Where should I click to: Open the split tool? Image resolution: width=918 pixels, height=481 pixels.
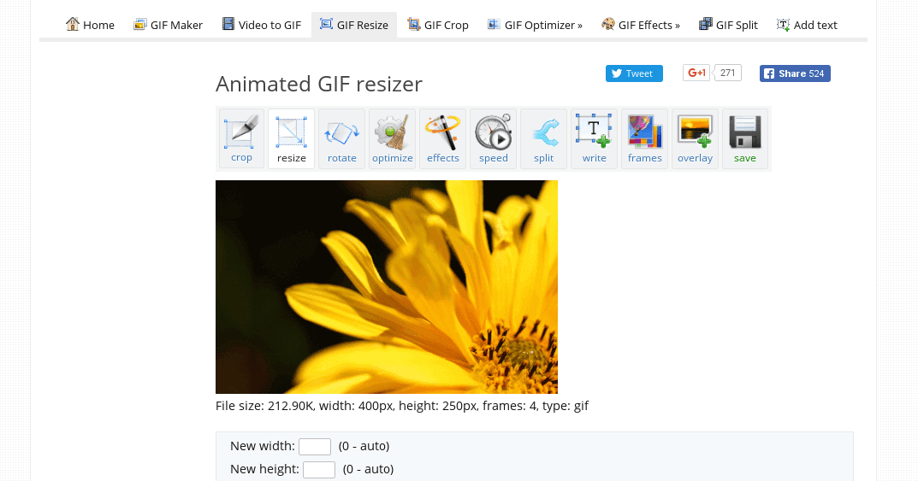pos(543,138)
